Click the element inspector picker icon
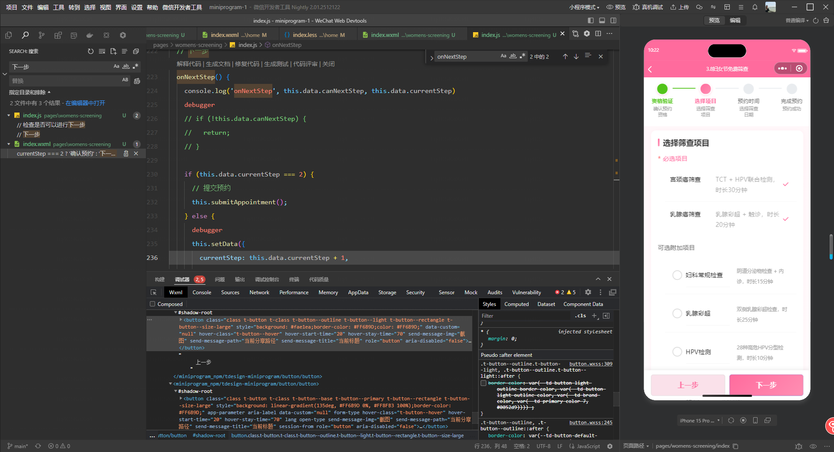The image size is (834, 452). click(x=153, y=292)
